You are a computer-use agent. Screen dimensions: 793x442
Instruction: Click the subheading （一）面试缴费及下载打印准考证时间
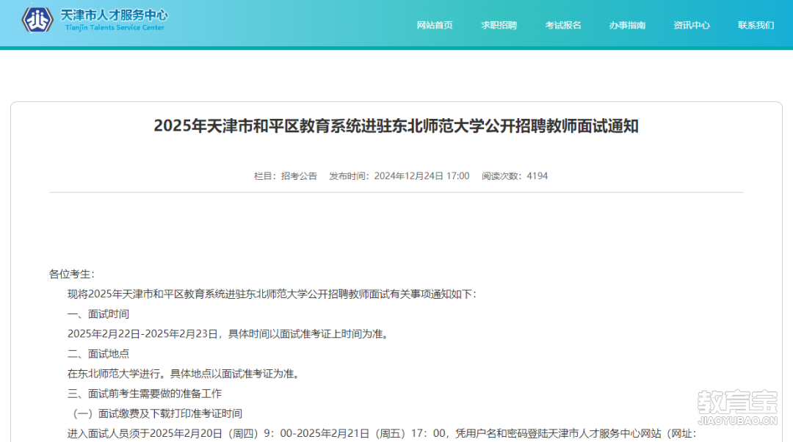(157, 413)
